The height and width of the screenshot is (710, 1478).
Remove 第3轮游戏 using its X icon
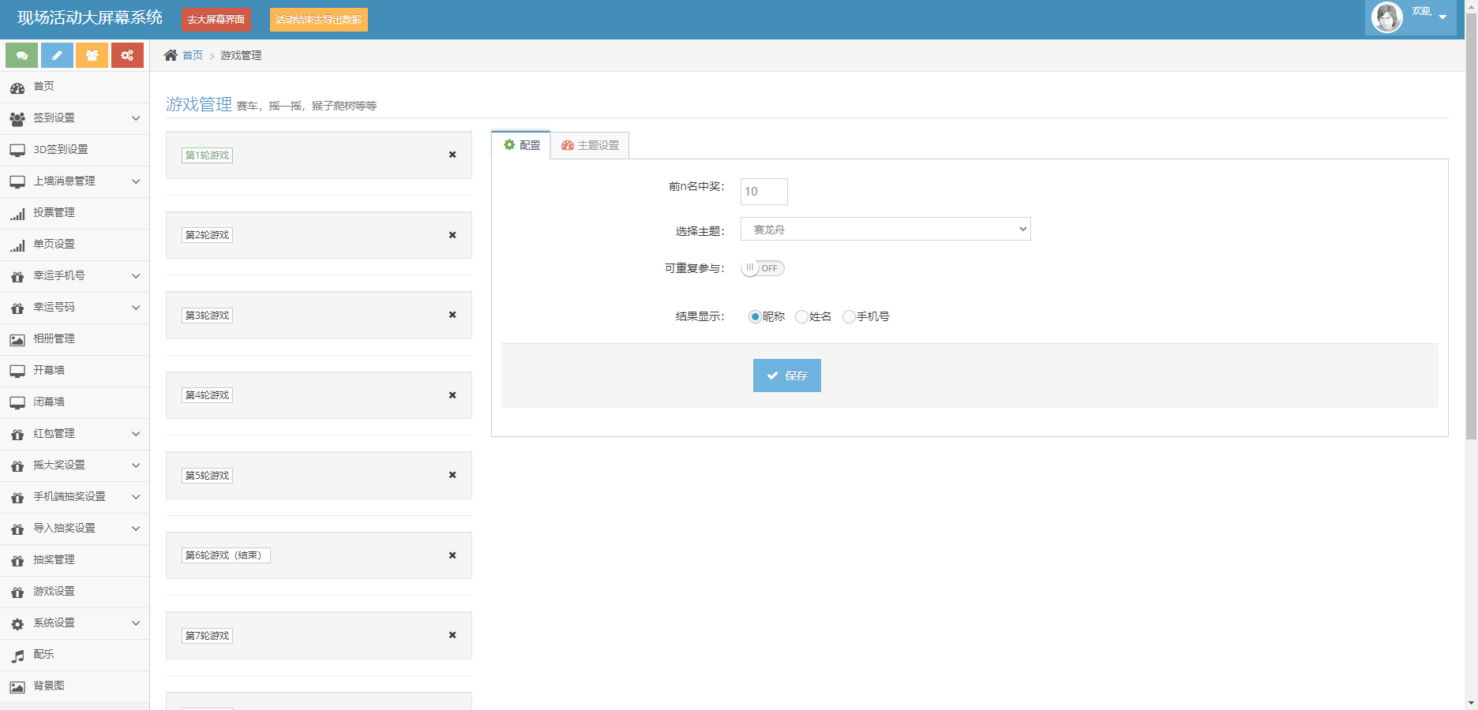tap(452, 315)
